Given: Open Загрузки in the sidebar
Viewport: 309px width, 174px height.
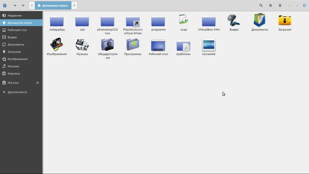Looking at the screenshot, I should (21, 52).
